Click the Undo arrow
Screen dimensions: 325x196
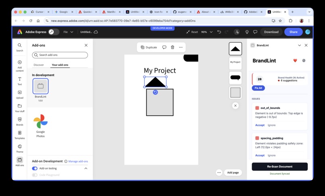pos(219,32)
